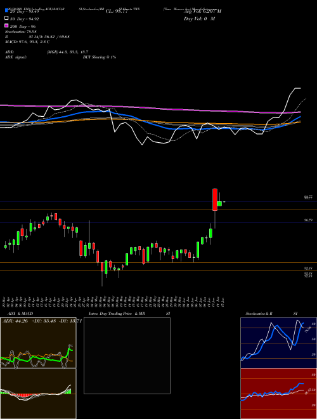The width and height of the screenshot is (317, 419).
Task: Click the white 50 Day EMA legend square
Action: click(6, 18)
